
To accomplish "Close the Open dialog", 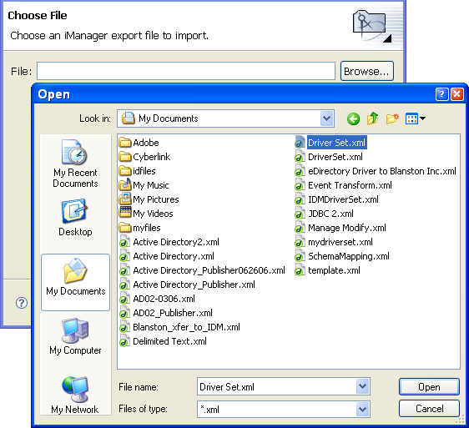I will pyautogui.click(x=457, y=94).
